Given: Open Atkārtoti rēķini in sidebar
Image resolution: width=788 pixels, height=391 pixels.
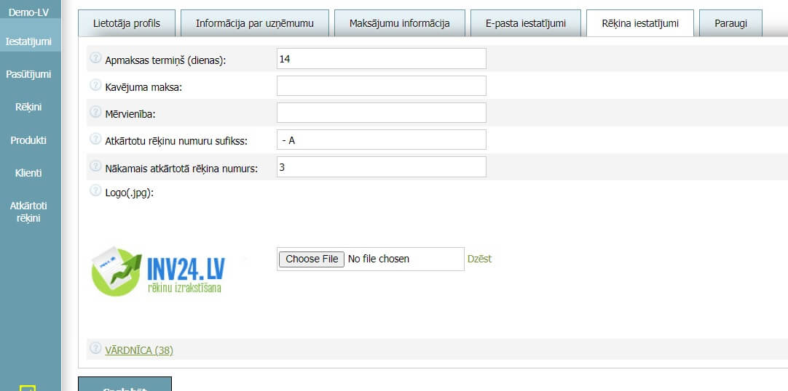Looking at the screenshot, I should pyautogui.click(x=28, y=212).
